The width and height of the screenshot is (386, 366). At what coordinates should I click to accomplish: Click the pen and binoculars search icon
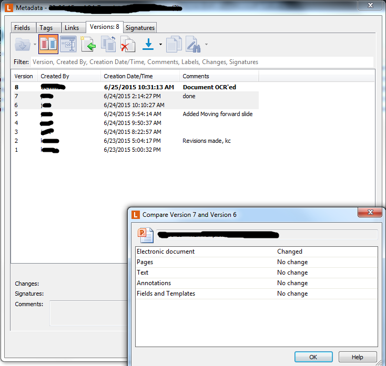(193, 44)
